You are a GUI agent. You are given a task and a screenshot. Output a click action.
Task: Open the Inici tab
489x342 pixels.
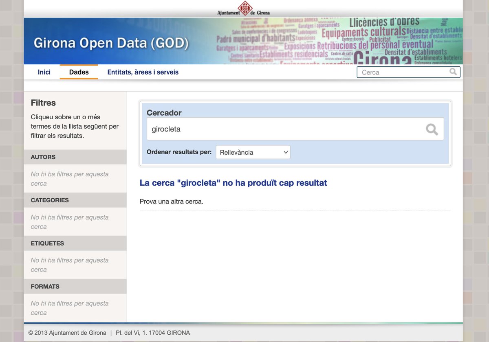pyautogui.click(x=44, y=72)
